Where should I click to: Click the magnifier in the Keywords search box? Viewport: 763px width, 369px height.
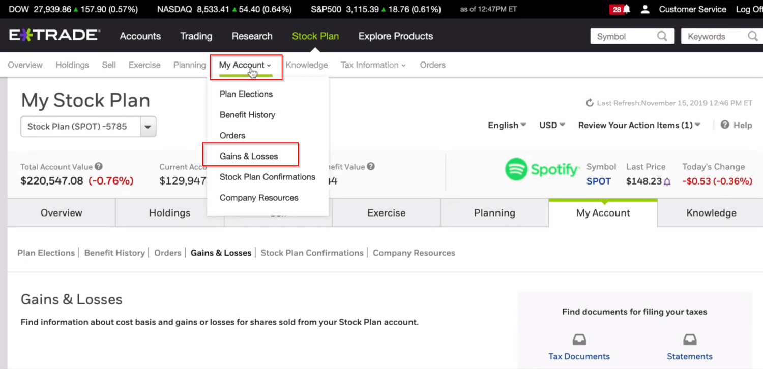pyautogui.click(x=753, y=36)
